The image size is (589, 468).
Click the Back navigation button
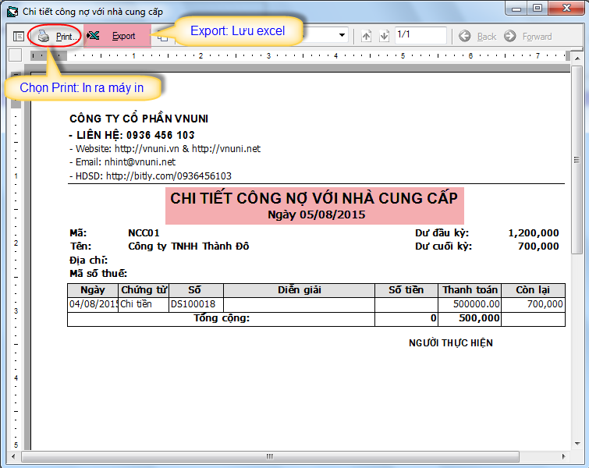(x=477, y=37)
